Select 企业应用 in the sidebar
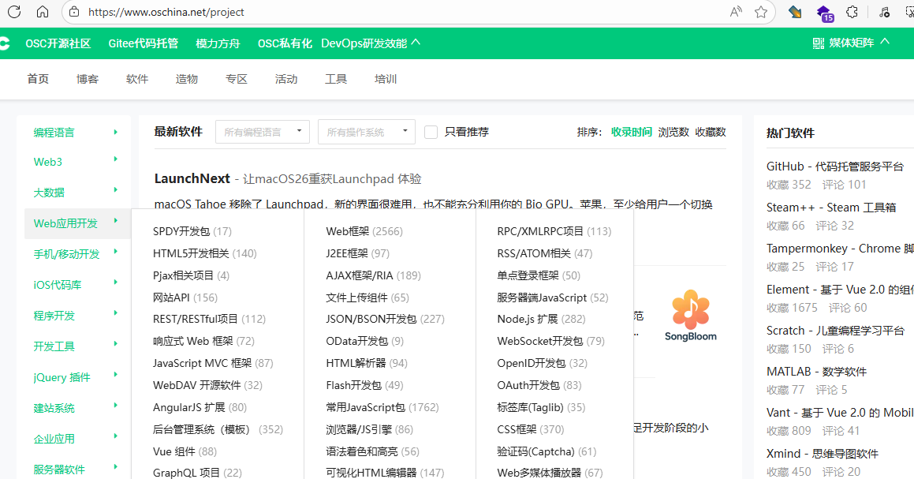 click(54, 439)
